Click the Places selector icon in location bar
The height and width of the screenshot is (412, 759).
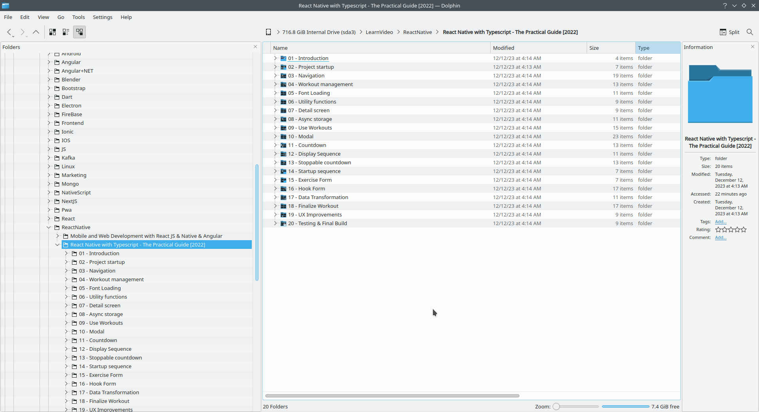click(x=268, y=32)
